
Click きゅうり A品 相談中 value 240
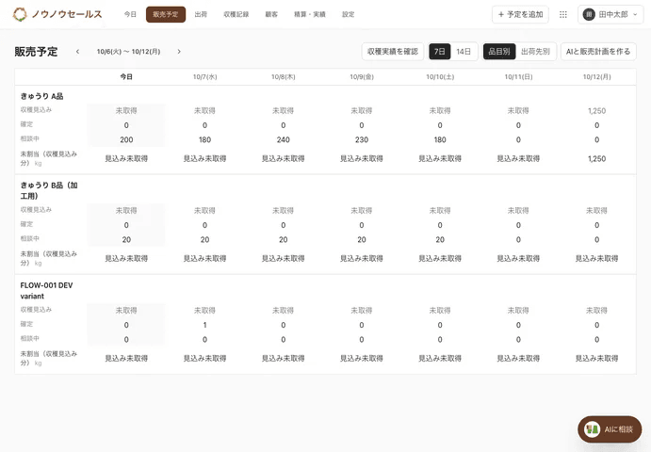click(x=284, y=140)
